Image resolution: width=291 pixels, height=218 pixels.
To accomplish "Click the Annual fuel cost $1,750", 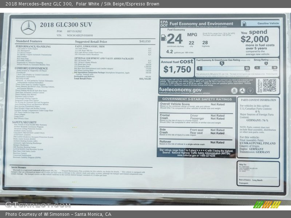I will click(x=177, y=69).
